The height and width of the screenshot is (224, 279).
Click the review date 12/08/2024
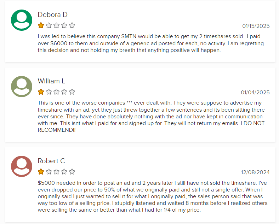tap(255, 172)
